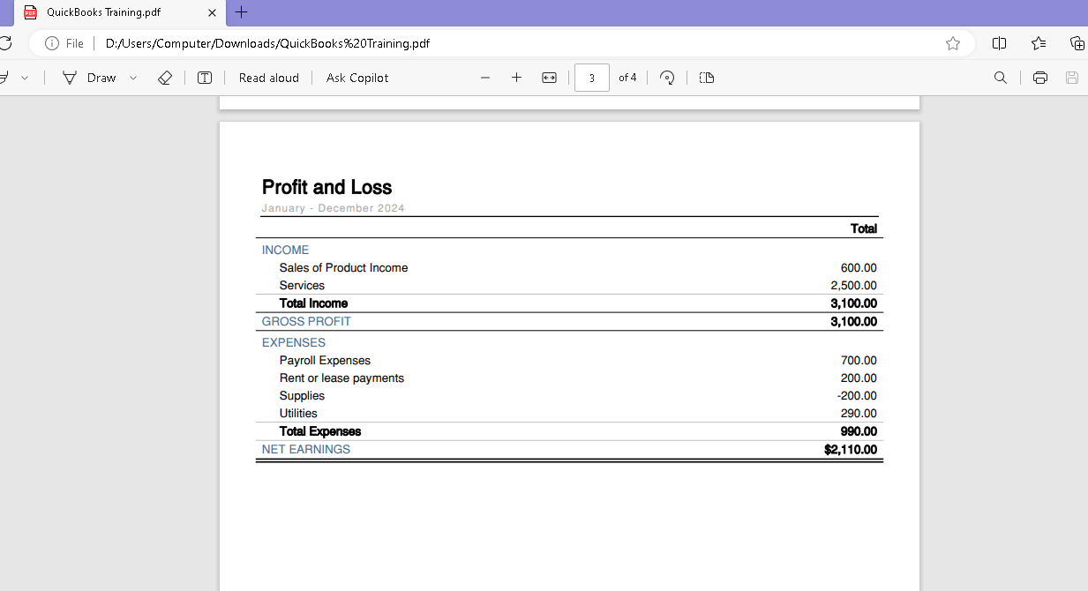Click the Total column header

(864, 228)
